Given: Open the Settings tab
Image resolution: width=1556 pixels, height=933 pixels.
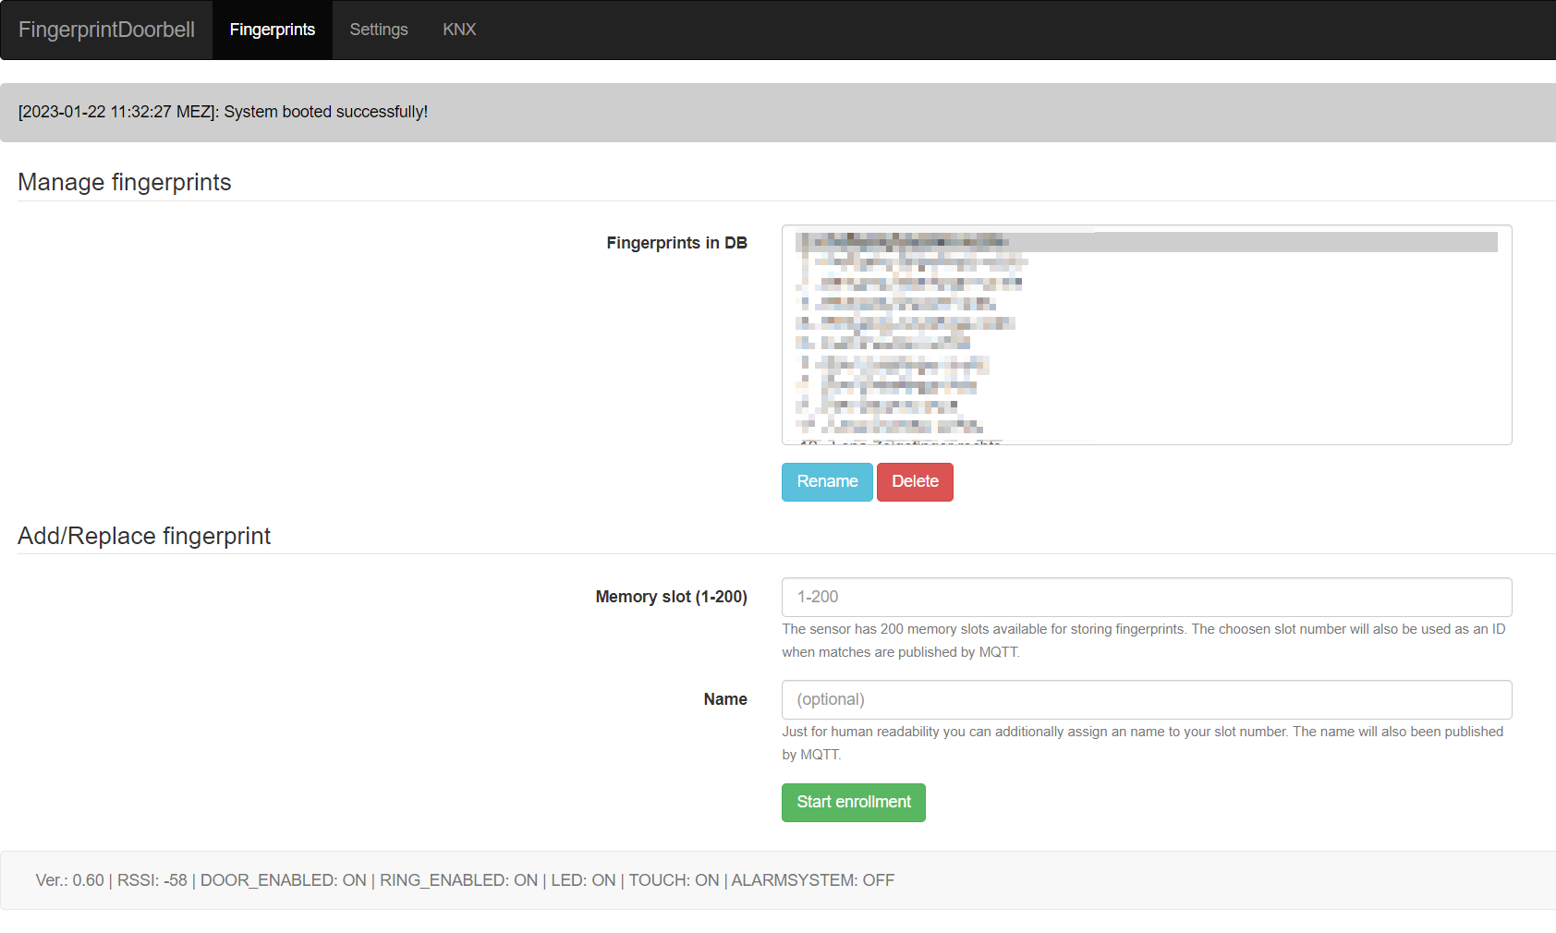Looking at the screenshot, I should (379, 30).
